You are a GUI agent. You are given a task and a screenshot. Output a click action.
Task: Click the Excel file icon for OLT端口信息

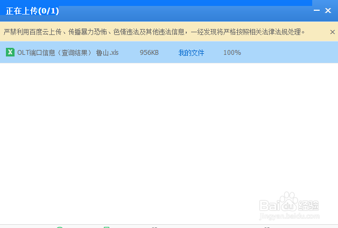coord(10,52)
